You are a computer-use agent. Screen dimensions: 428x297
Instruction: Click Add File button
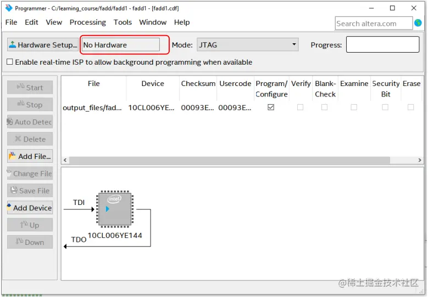(x=30, y=156)
